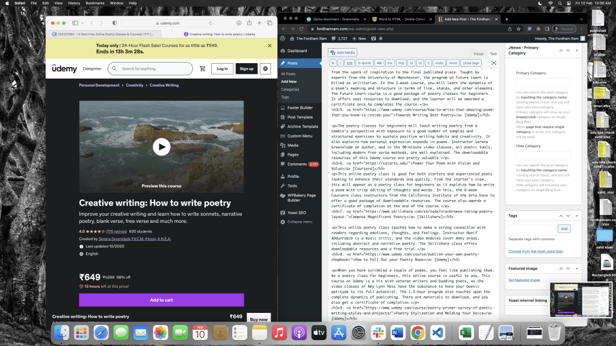
Task: Enable distraction-free writing mode in editor
Action: (x=494, y=62)
